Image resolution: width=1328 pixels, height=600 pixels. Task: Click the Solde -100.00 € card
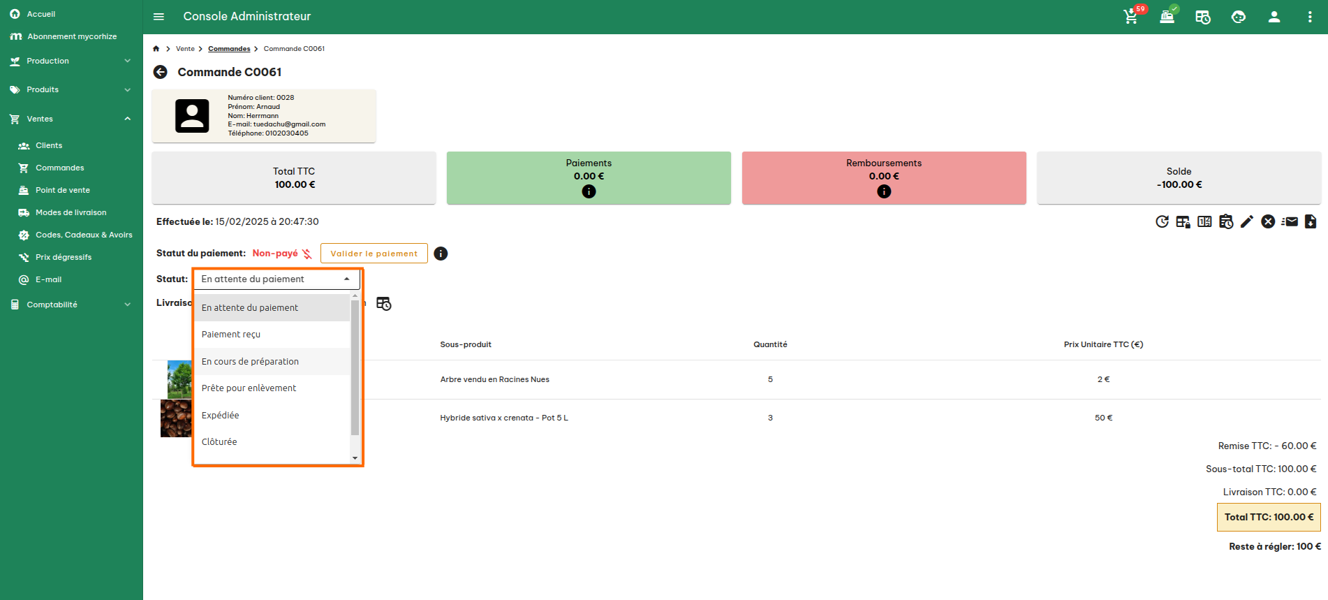tap(1179, 178)
